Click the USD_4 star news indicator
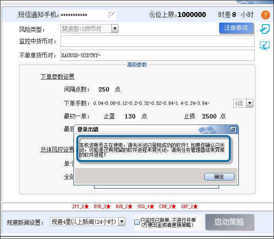The height and width of the screenshot is (239, 274). pyautogui.click(x=146, y=206)
